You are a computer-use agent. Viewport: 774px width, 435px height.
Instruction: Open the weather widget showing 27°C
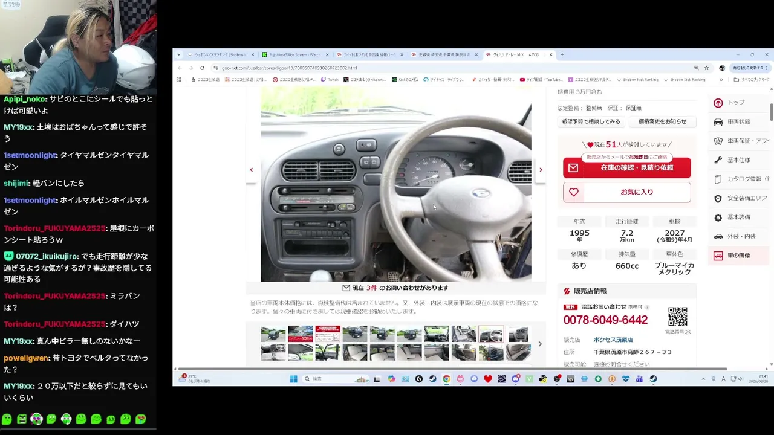195,379
